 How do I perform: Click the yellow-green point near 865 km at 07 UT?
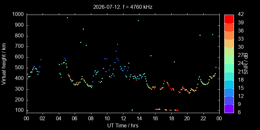[84, 29]
